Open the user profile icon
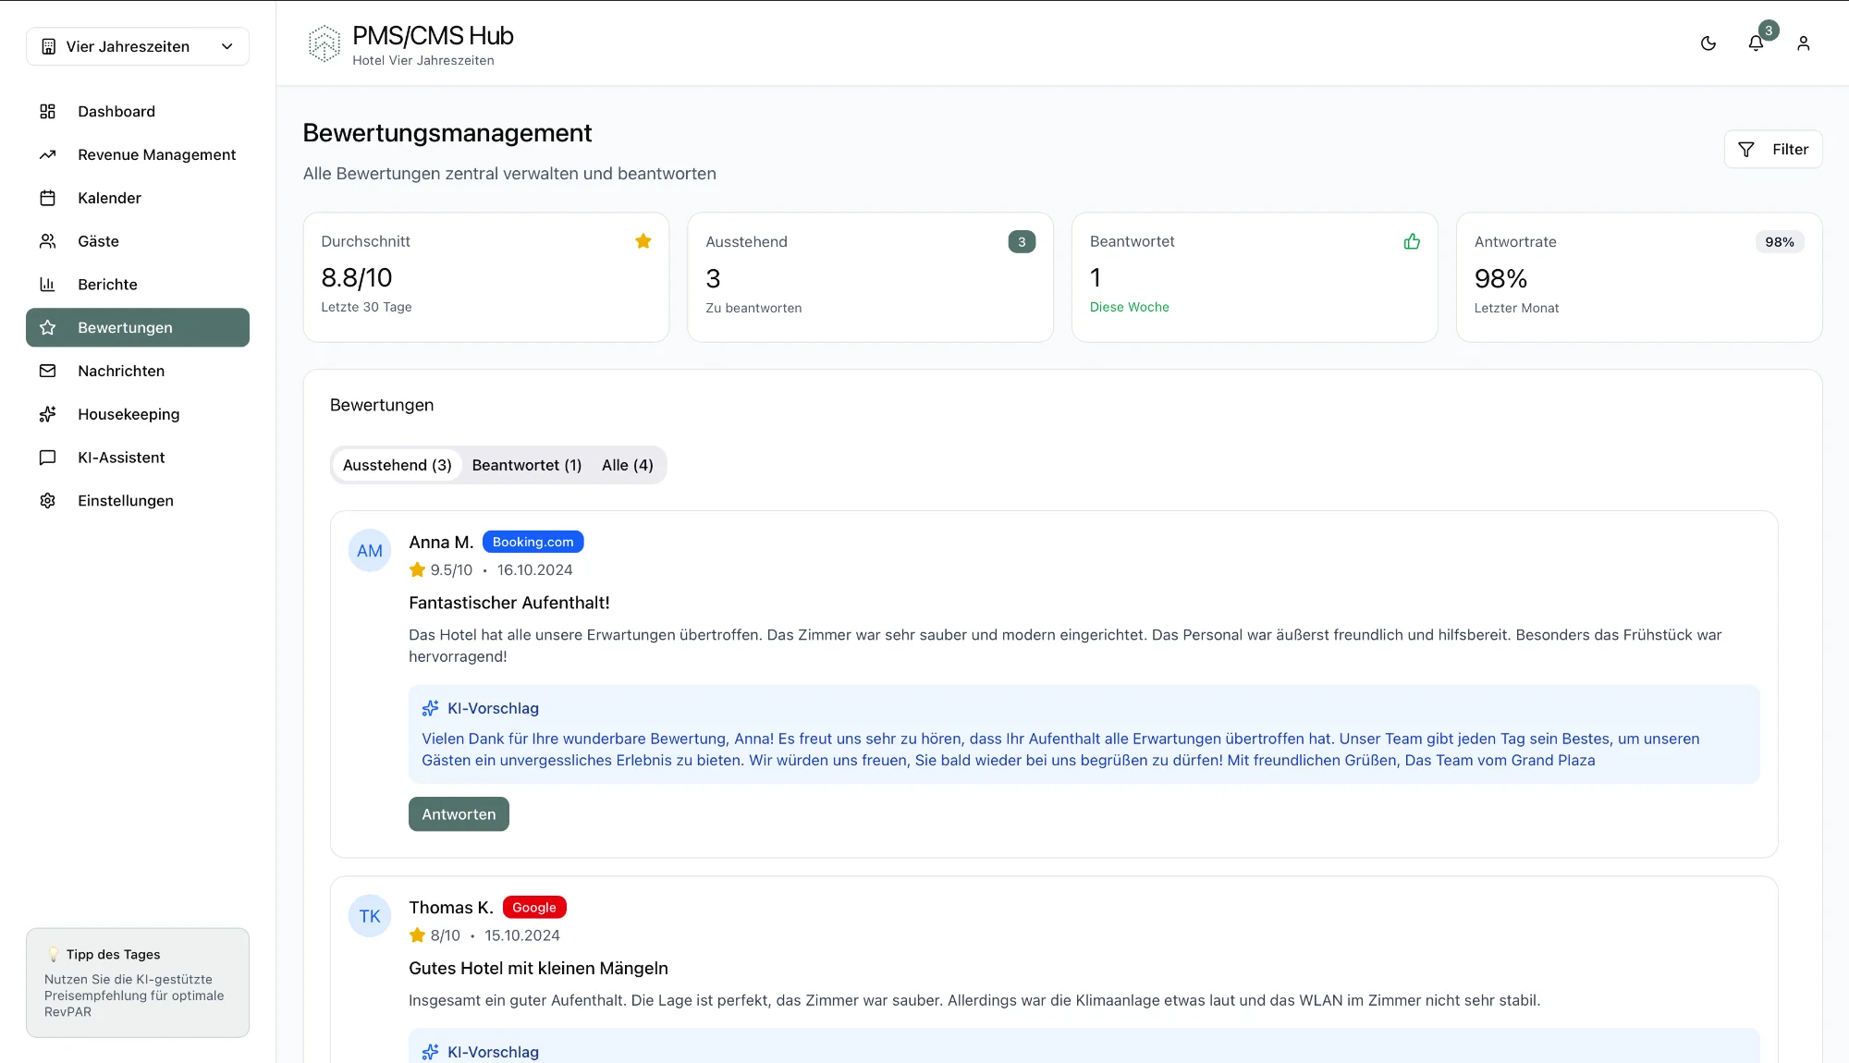The image size is (1849, 1063). [x=1803, y=43]
